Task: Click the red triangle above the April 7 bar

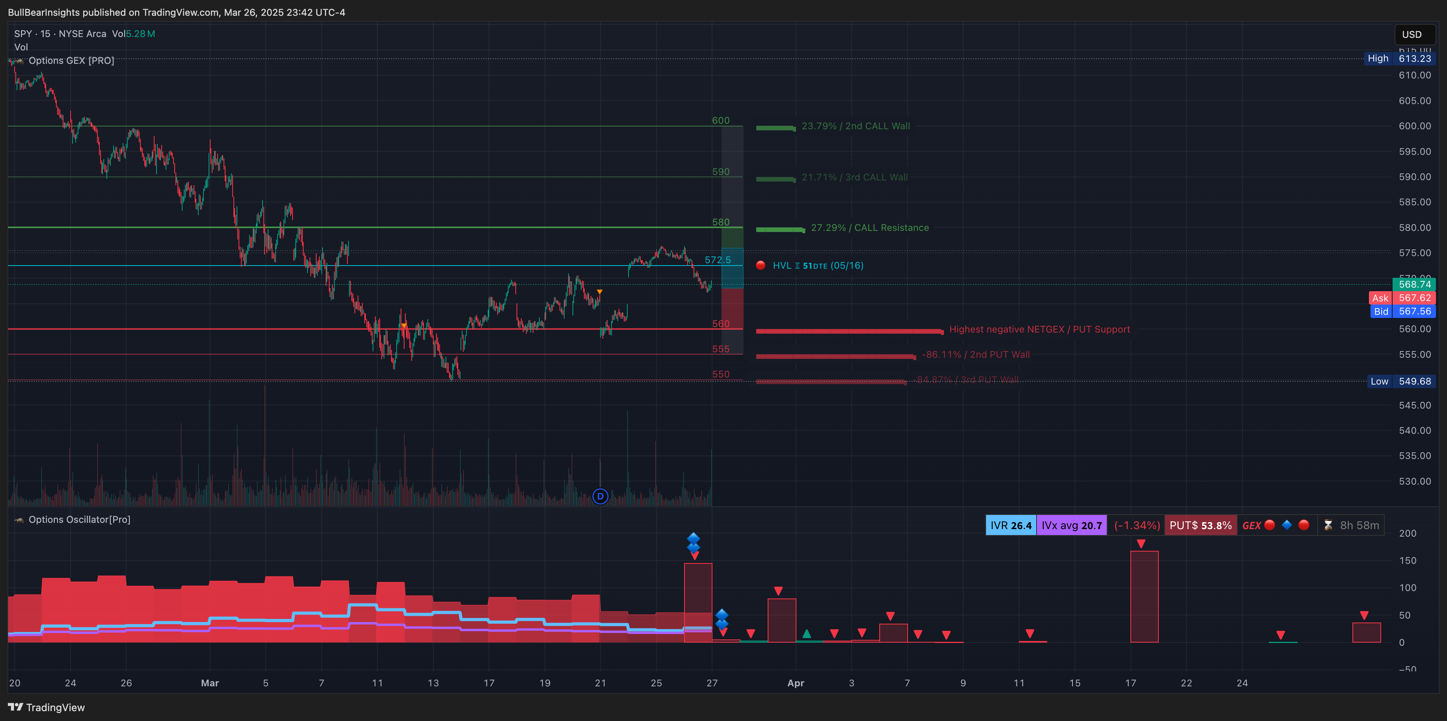Action: [x=890, y=616]
